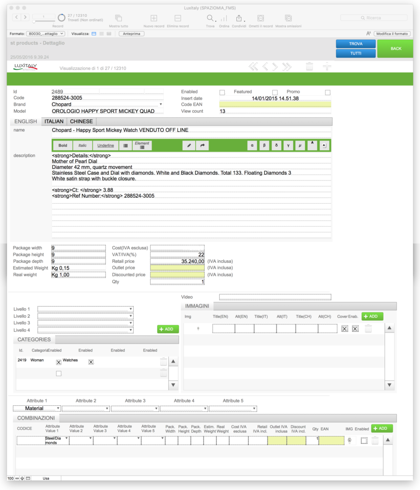
Task: Toggle image Enab. checkbox
Action: pyautogui.click(x=355, y=329)
